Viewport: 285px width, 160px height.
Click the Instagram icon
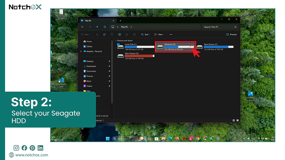[x=16, y=148]
